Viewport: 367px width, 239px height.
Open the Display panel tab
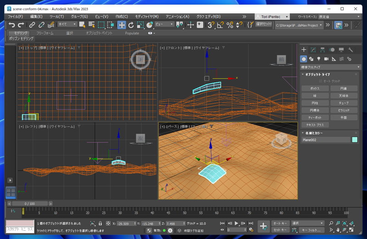coord(341,50)
